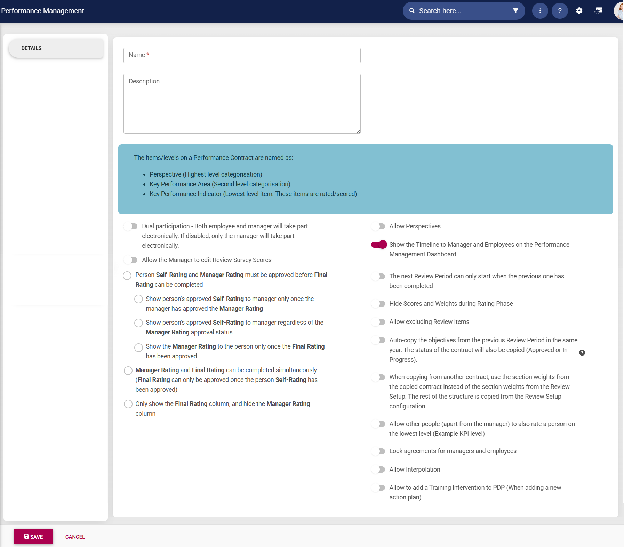Click the SAVE button

tap(33, 536)
